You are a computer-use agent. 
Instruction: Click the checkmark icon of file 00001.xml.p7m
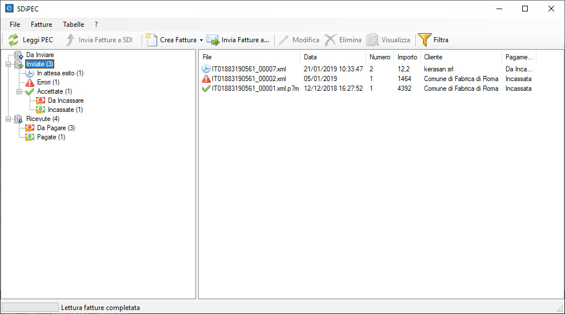(x=206, y=88)
